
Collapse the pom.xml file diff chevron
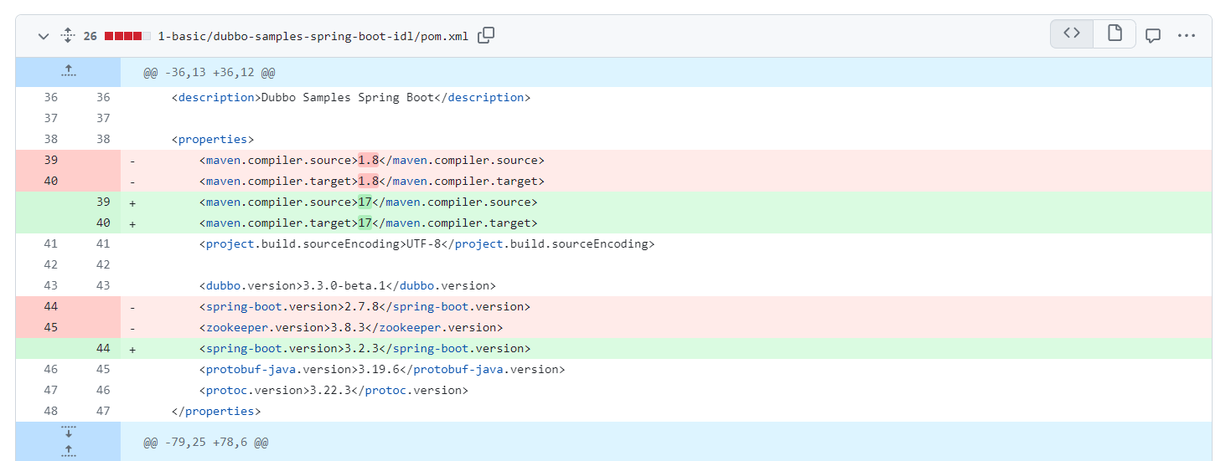coord(44,36)
